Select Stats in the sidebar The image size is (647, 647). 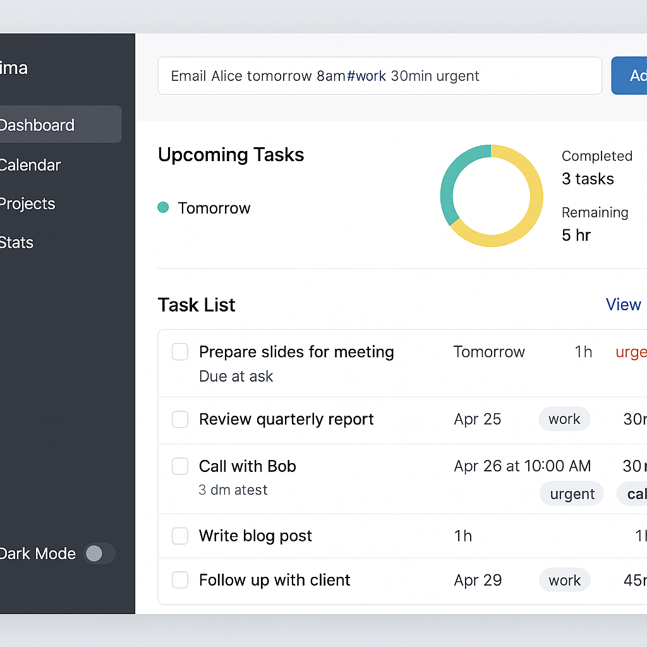[x=18, y=242]
